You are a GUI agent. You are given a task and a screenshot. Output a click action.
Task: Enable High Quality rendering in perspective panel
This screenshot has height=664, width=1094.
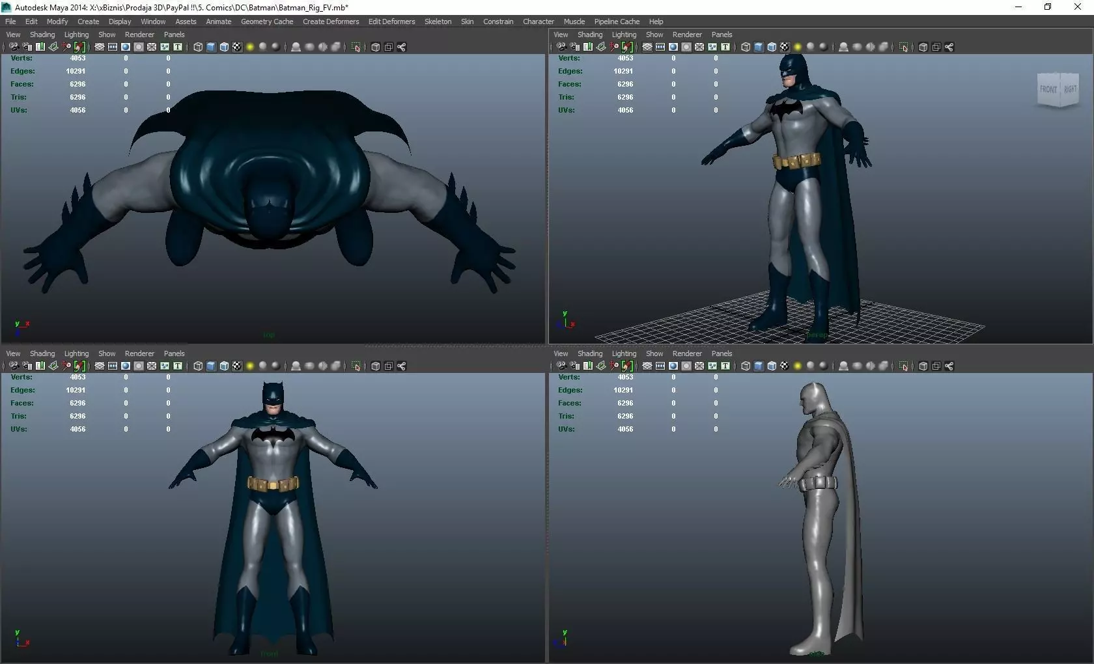tap(824, 47)
